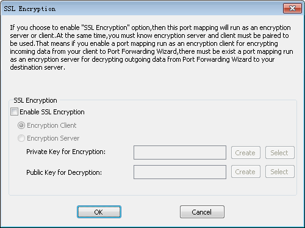Click Create beside the Private Key field

(x=246, y=152)
